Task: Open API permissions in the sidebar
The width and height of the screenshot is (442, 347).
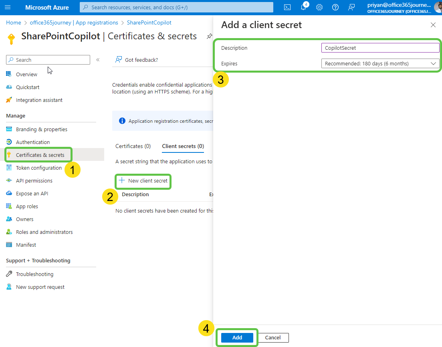Action: coord(34,181)
